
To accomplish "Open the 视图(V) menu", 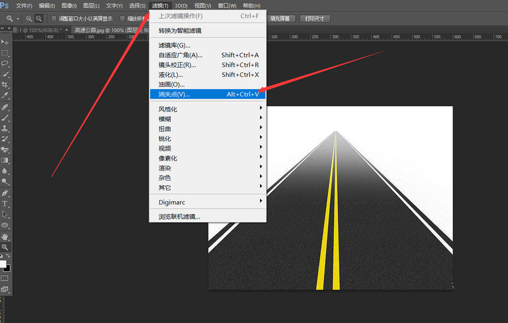I will (x=203, y=6).
